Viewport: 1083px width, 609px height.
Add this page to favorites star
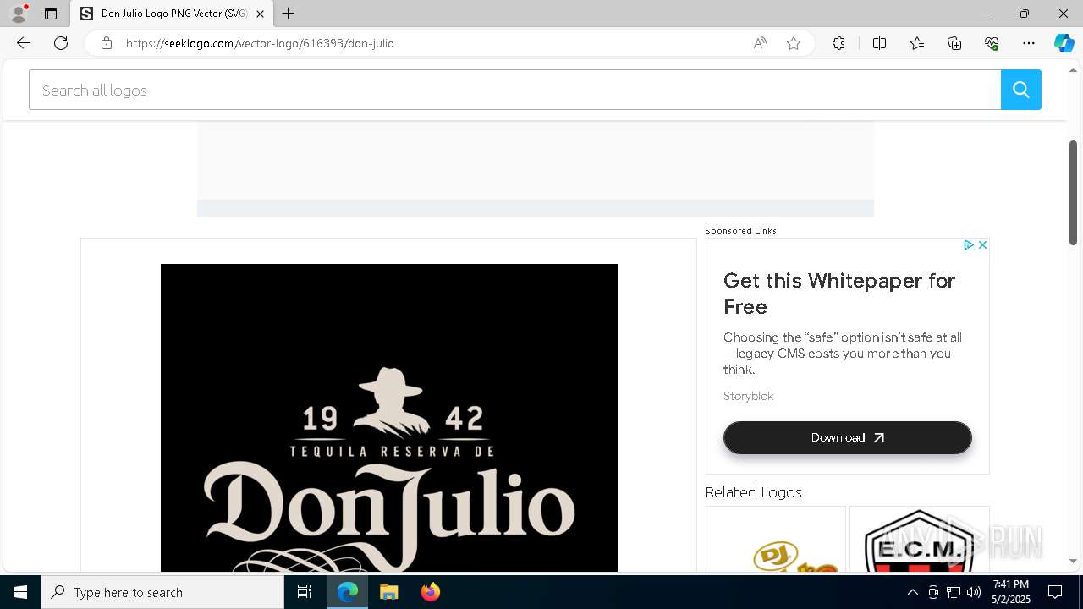tap(794, 43)
